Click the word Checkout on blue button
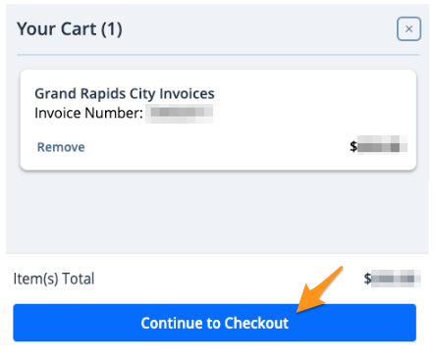Viewport: 435px width, 358px height. point(256,323)
